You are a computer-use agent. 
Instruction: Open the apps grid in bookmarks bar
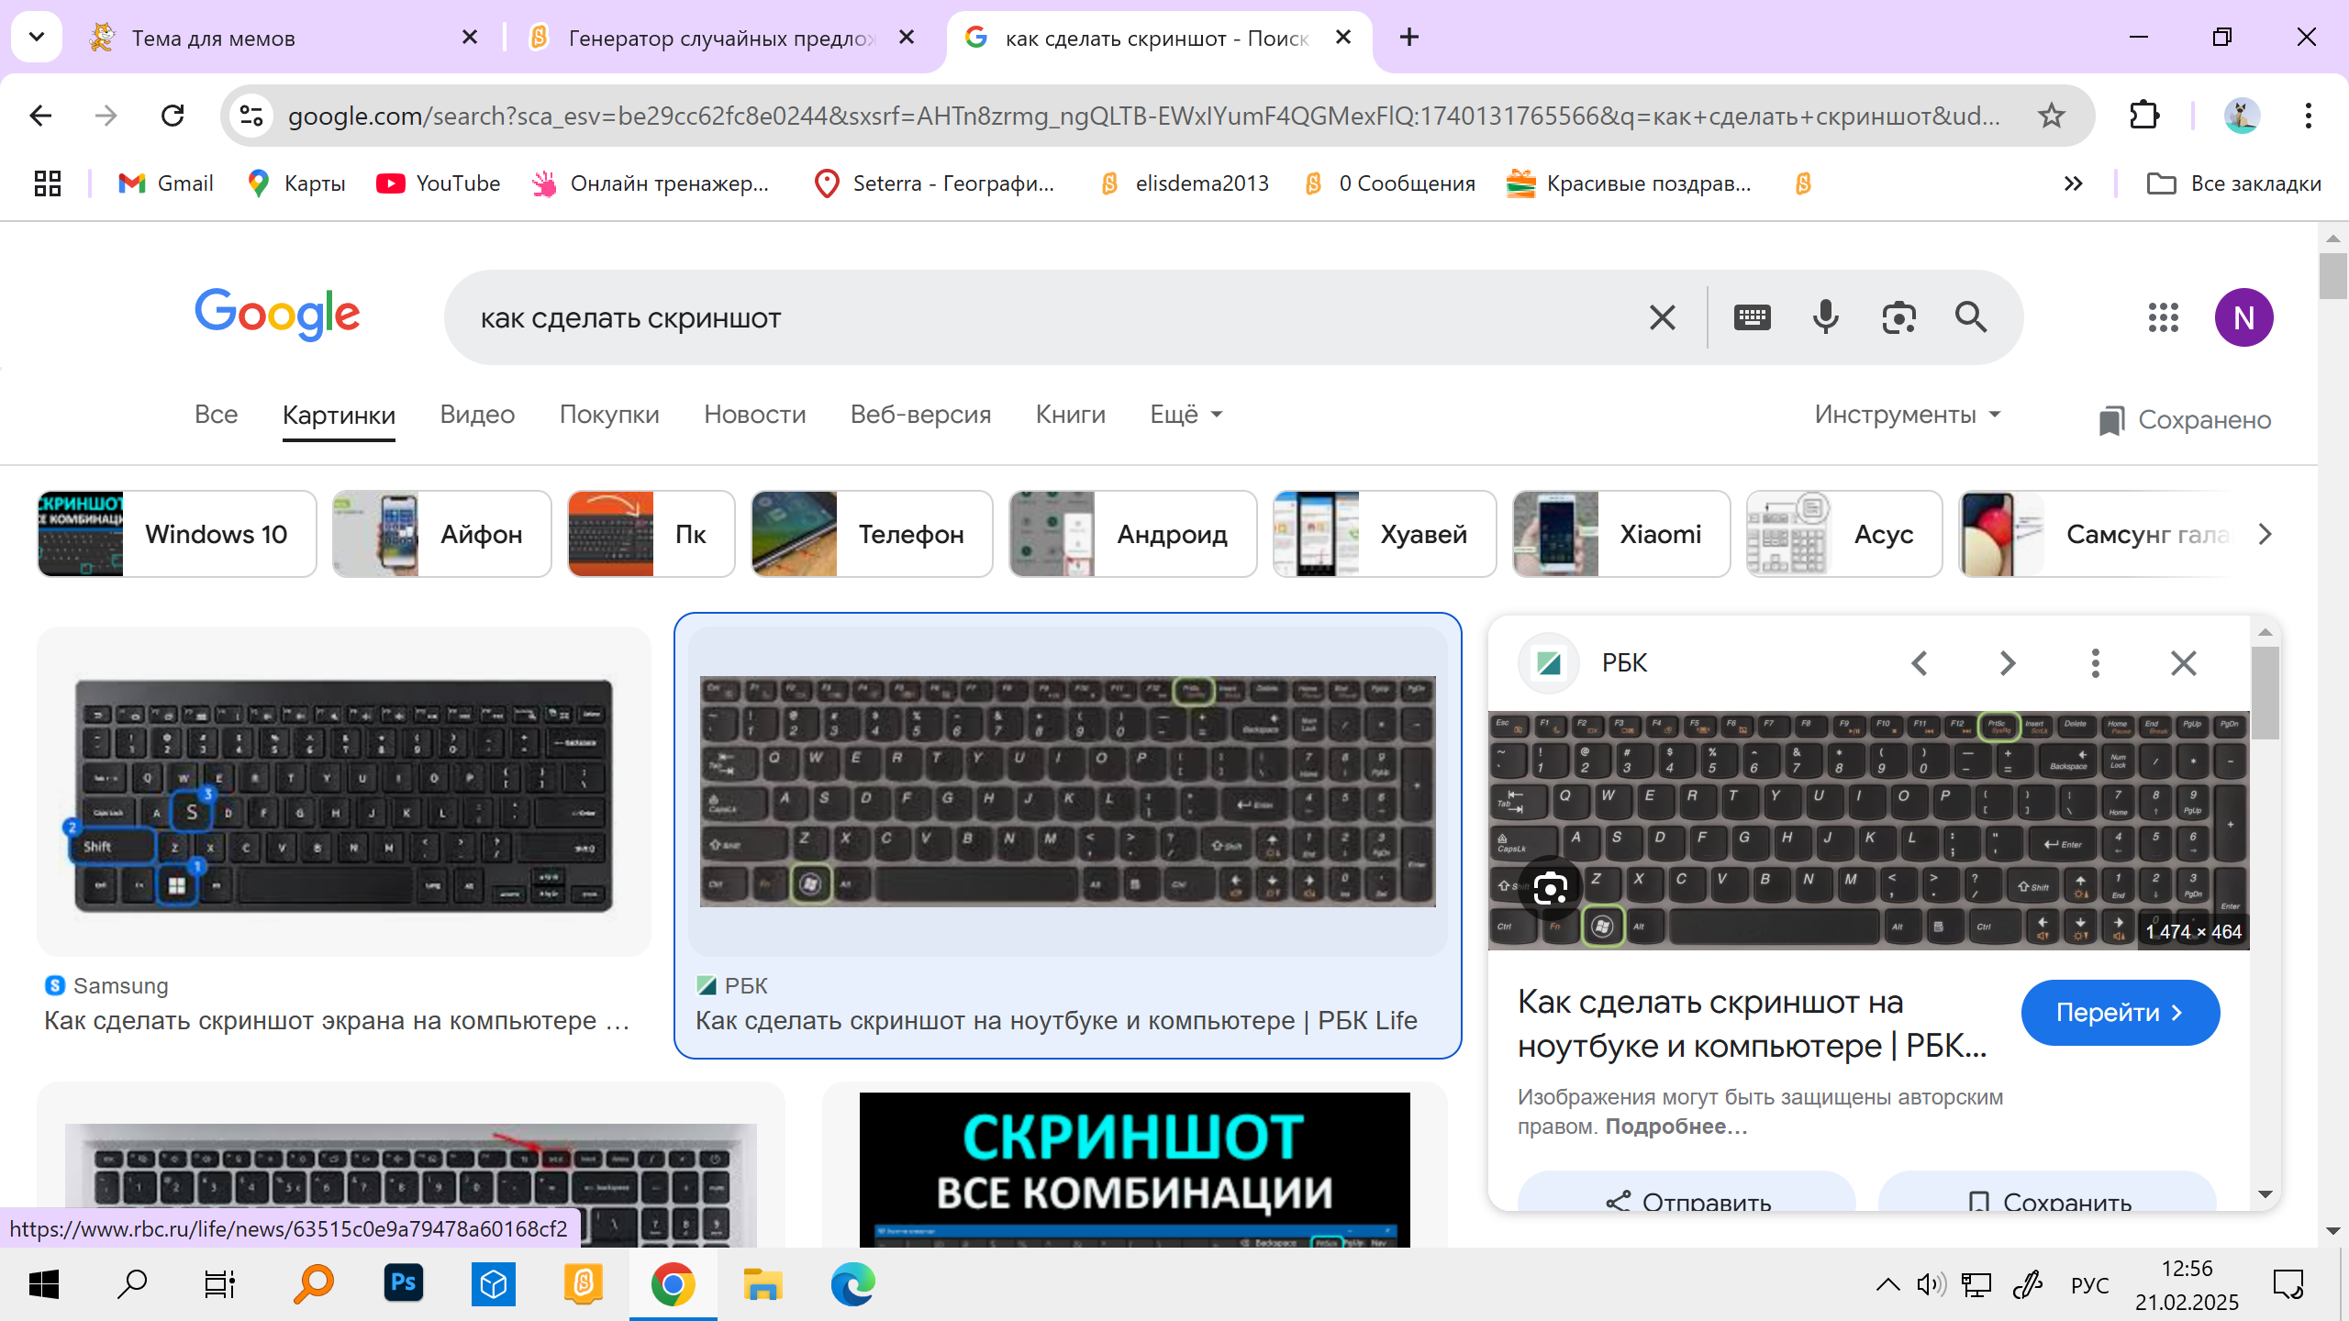48,183
